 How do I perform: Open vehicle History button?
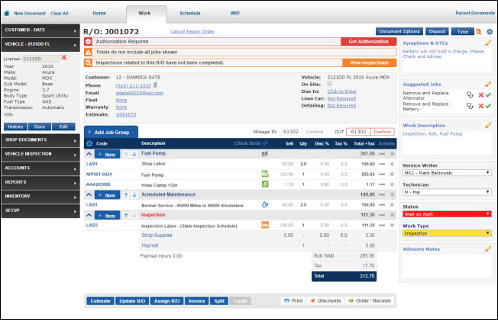[x=15, y=126]
